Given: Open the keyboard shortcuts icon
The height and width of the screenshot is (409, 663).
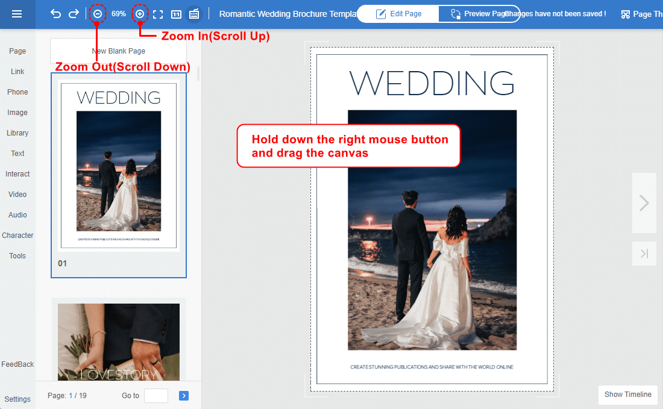Looking at the screenshot, I should point(193,13).
